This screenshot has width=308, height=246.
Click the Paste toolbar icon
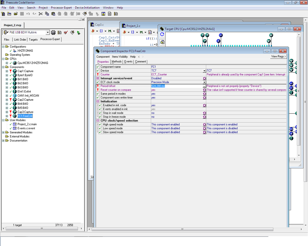[x=53, y=14]
